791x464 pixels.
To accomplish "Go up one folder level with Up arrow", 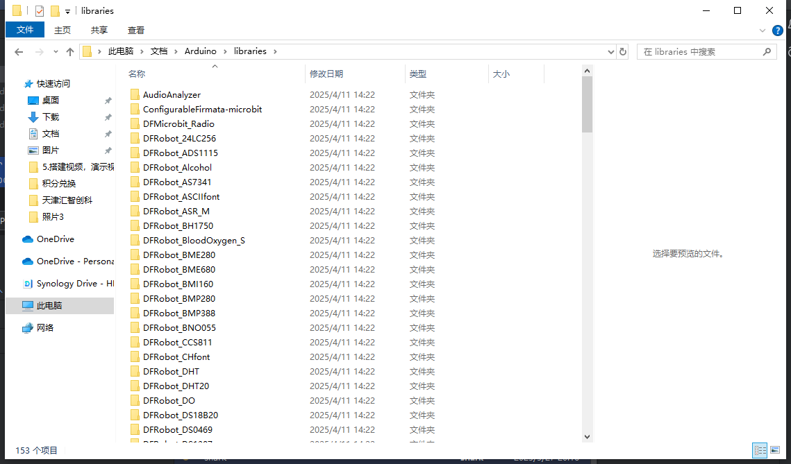I will (70, 52).
